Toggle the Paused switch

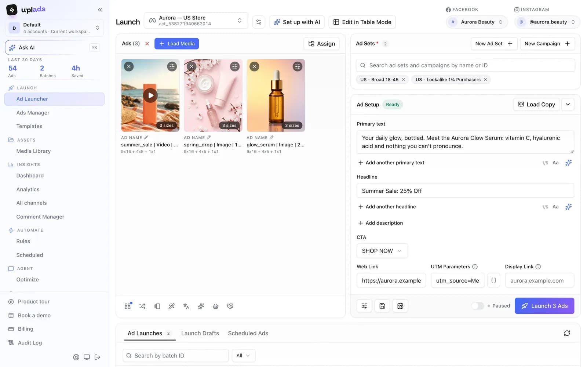(x=477, y=306)
